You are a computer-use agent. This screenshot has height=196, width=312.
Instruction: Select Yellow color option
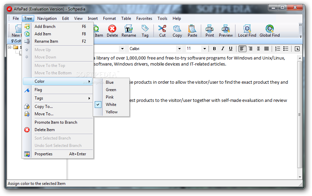[112, 112]
